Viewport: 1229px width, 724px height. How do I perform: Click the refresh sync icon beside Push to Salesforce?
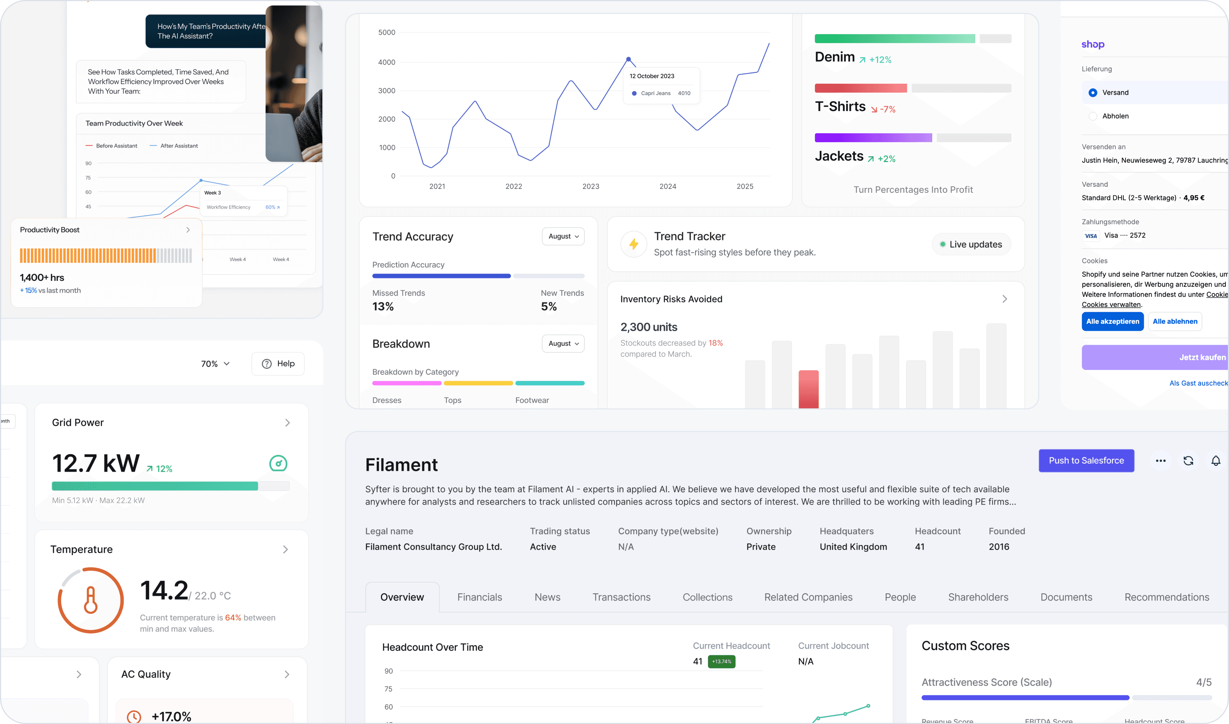(x=1188, y=460)
